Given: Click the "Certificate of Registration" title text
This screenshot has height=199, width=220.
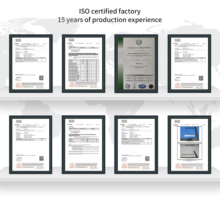Looking at the screenshot, I should pyautogui.click(x=135, y=47).
